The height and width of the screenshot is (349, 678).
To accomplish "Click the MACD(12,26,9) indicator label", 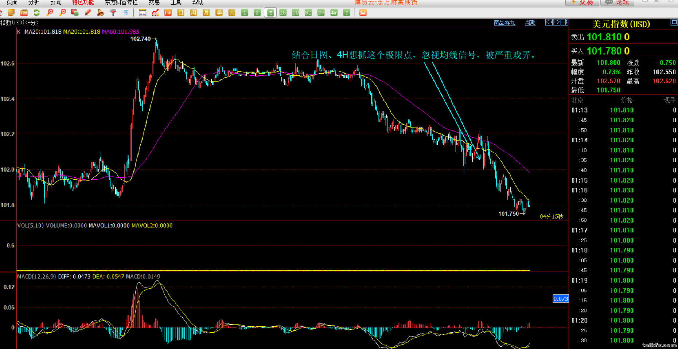I will 37,277.
